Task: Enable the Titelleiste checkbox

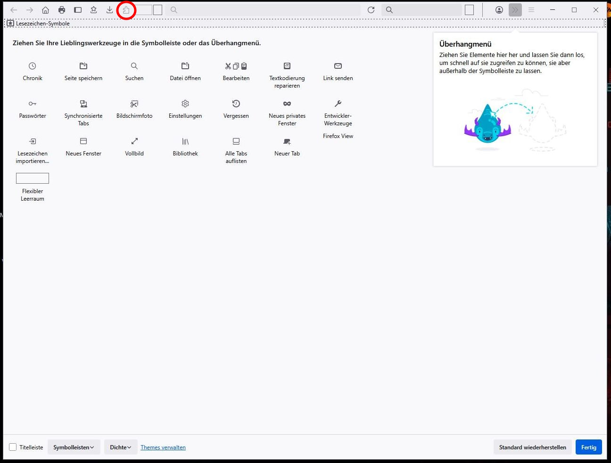Action: pos(13,447)
